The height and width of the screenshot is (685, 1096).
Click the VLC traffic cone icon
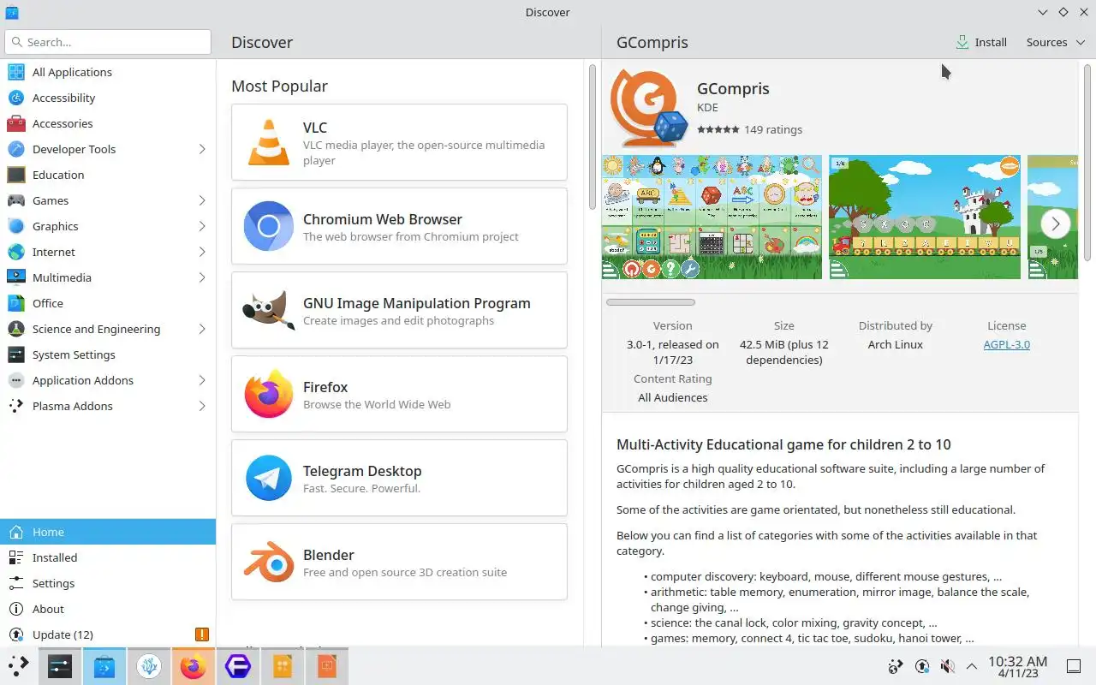(x=269, y=142)
